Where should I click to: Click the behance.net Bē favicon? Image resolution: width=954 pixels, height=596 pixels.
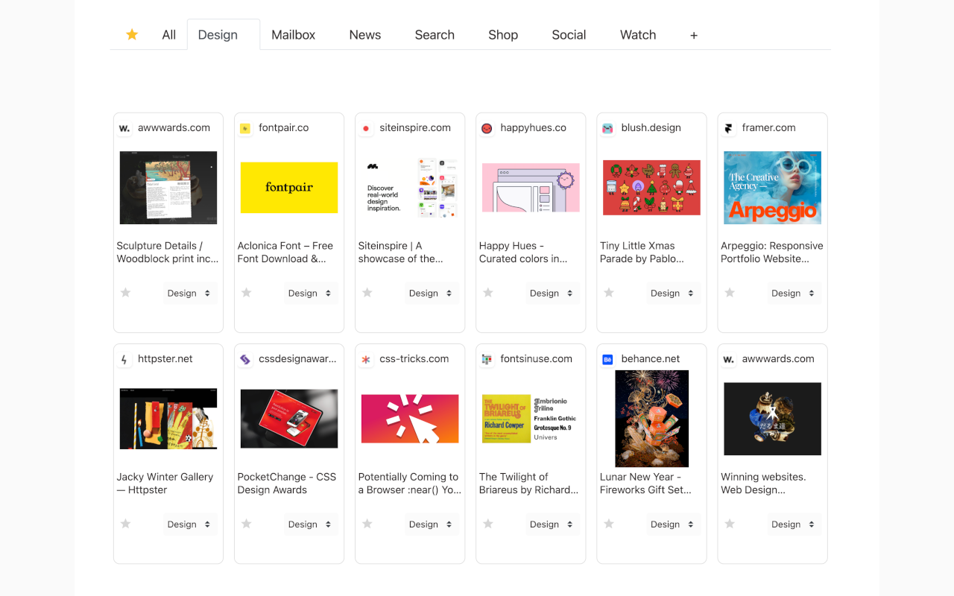click(607, 359)
